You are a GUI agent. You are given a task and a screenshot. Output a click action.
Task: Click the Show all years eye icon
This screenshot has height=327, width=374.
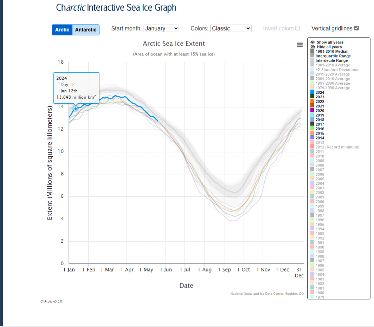[312, 42]
